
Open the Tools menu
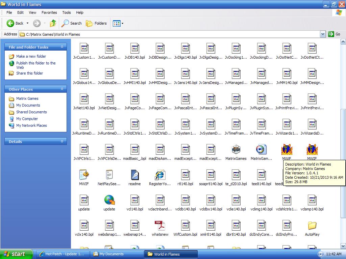tap(67, 12)
